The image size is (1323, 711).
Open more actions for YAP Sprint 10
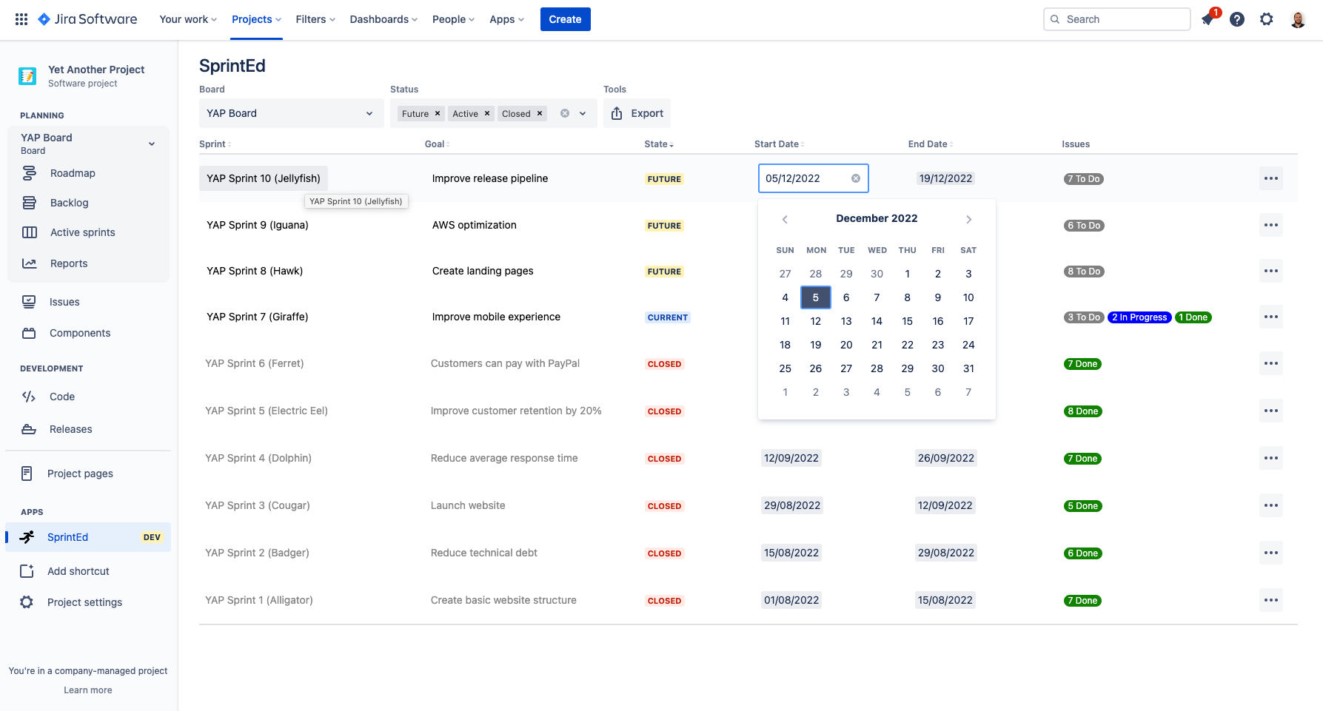1271,178
